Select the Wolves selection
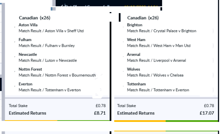Image resolution: width=220 pixels, height=134 pixels. [133, 69]
